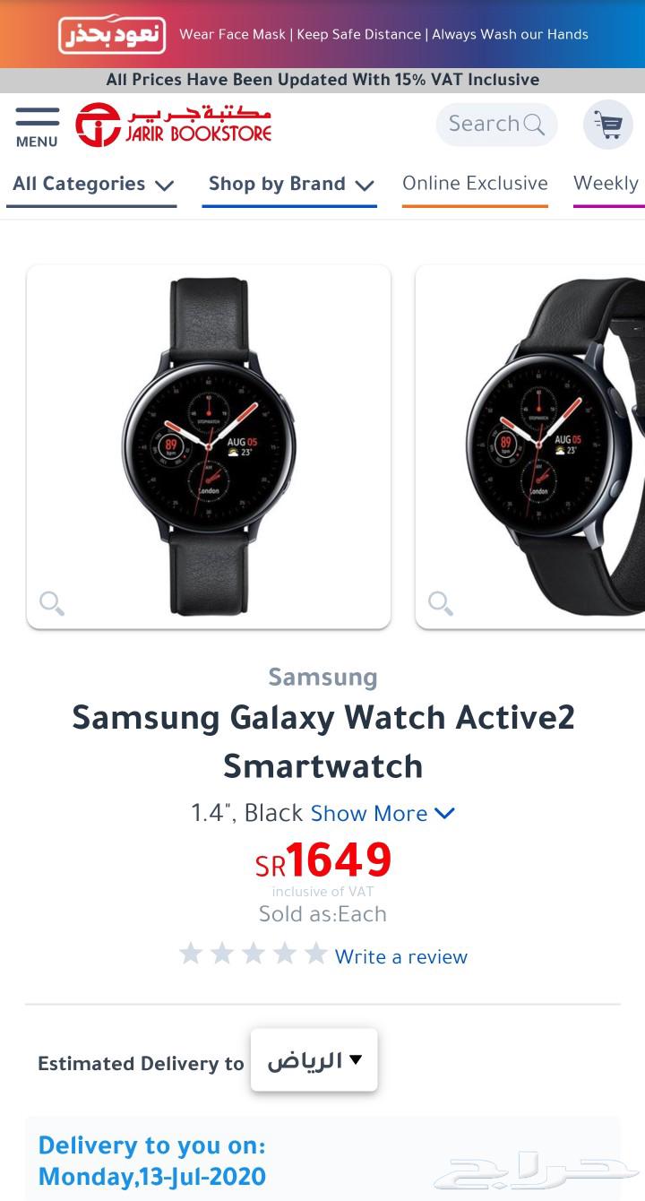Switch to Online Exclusive tab
Viewport: 645px width, 1201px height.
pyautogui.click(x=475, y=184)
